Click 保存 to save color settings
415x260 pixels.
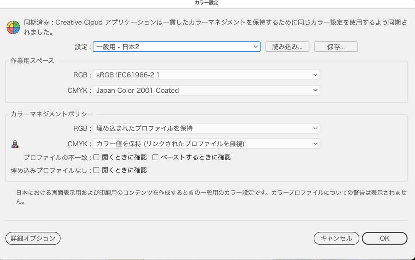click(336, 46)
